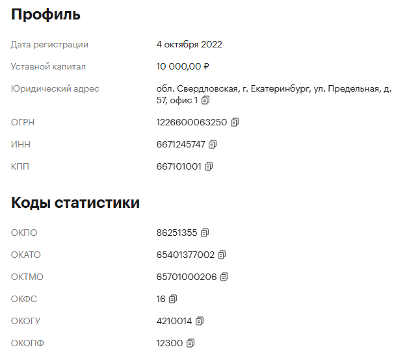
Task: Click the Уставной капитал label
Action: 48,67
